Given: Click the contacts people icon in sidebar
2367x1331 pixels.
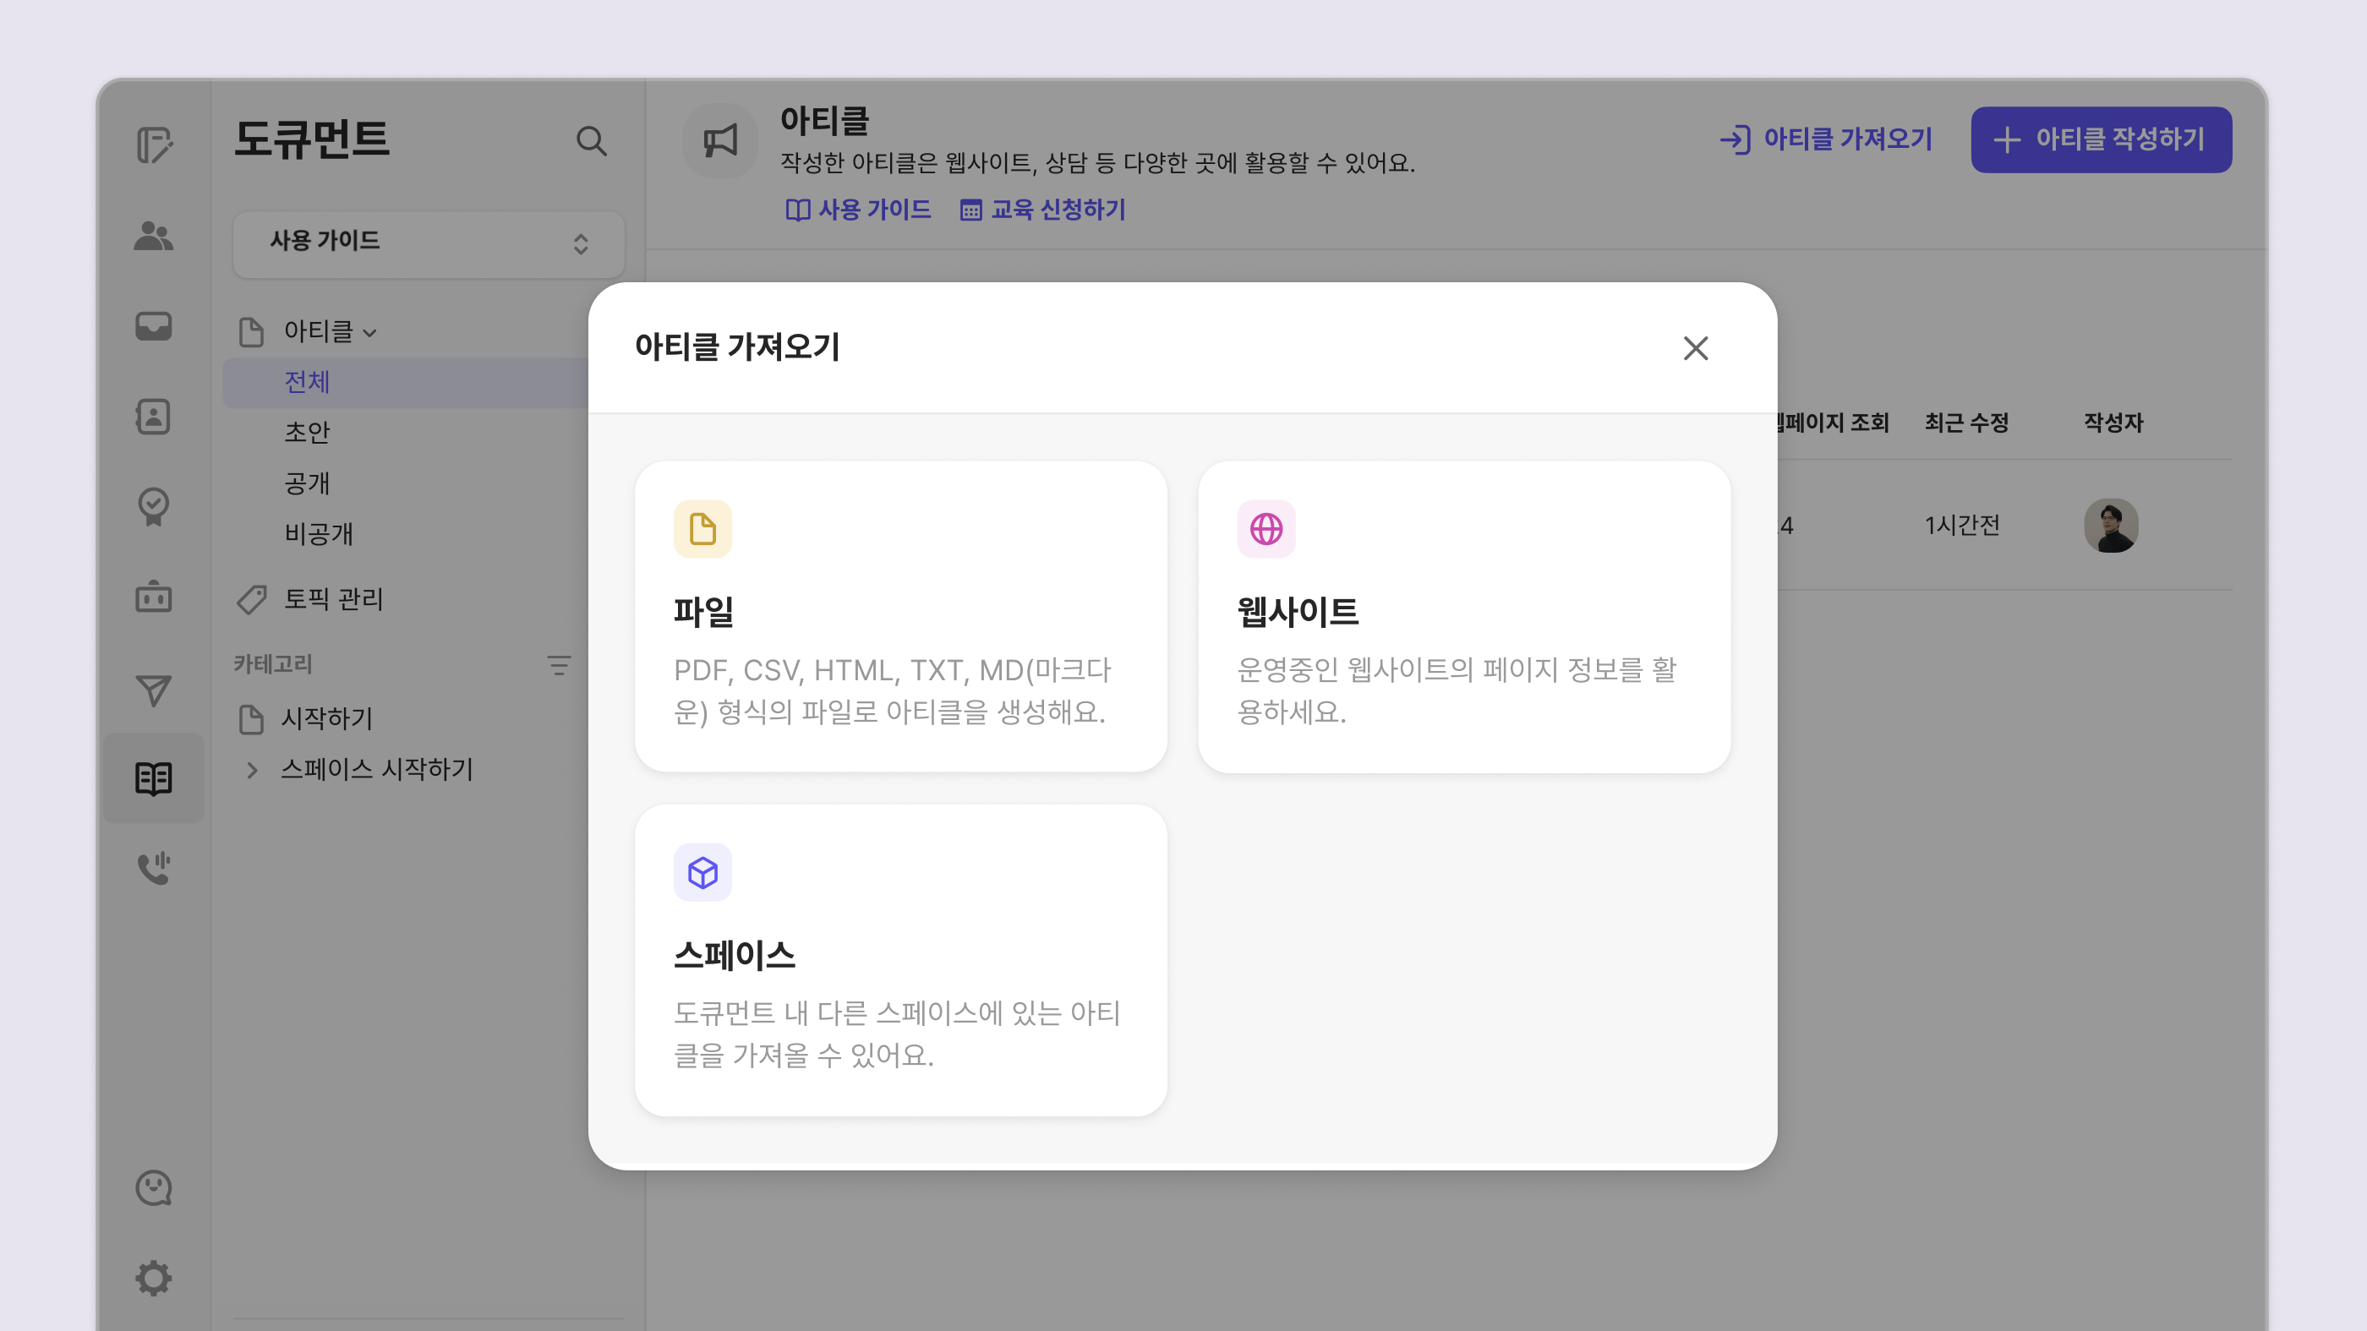Looking at the screenshot, I should 152,236.
